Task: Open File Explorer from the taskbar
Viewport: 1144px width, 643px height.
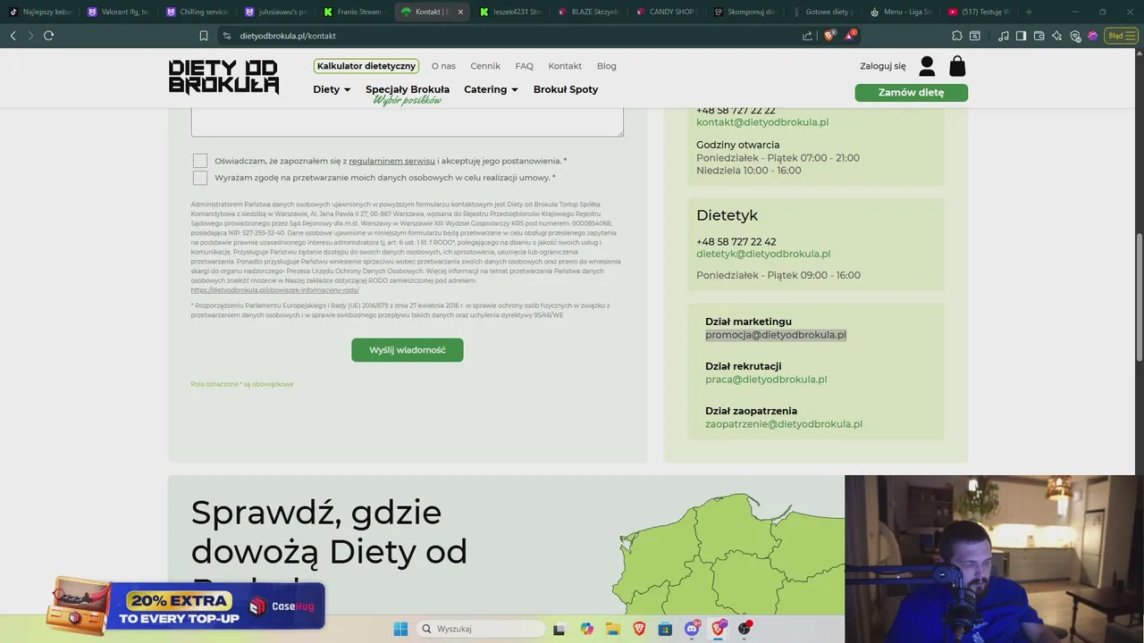Action: [612, 629]
